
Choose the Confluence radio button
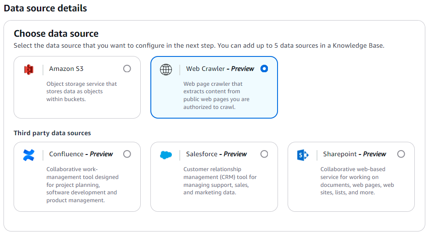(x=127, y=154)
